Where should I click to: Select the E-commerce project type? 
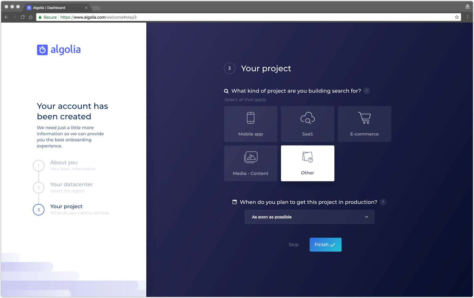point(364,124)
